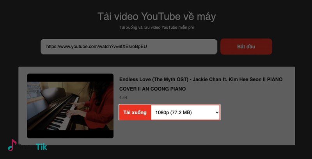Viewport: 312px width, 159px height.
Task: Select the 1080p (77.2 MB) quality box
Action: click(186, 112)
